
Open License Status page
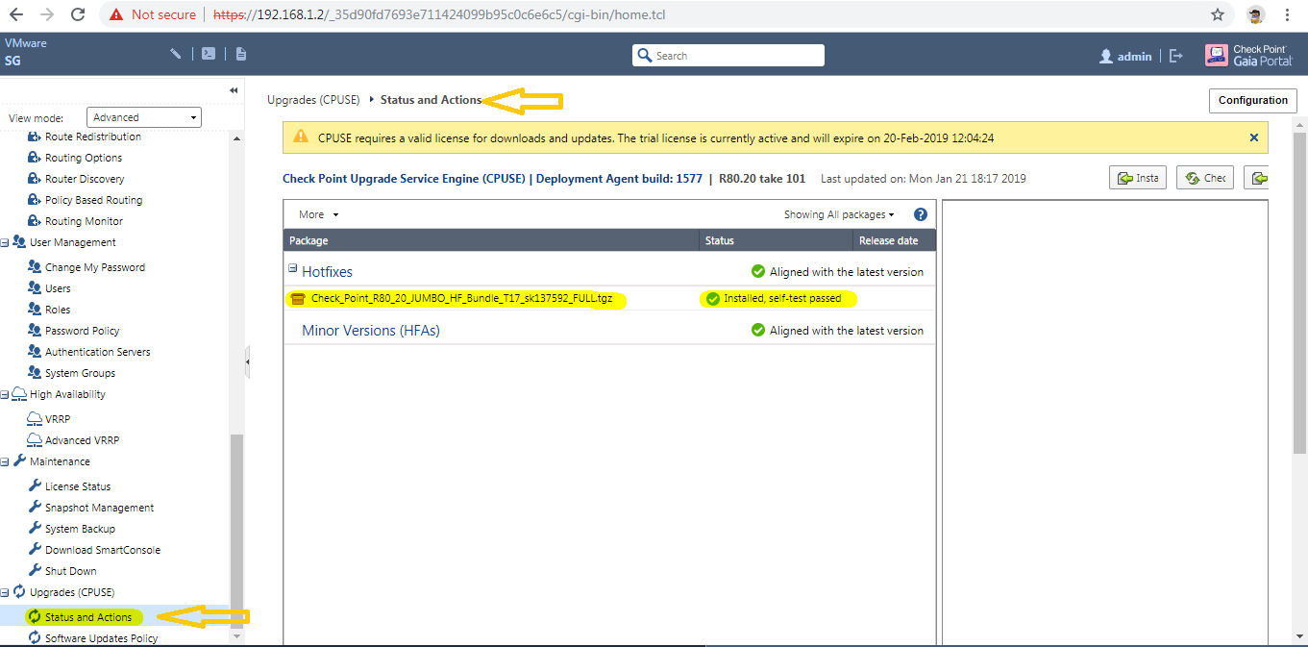(77, 486)
